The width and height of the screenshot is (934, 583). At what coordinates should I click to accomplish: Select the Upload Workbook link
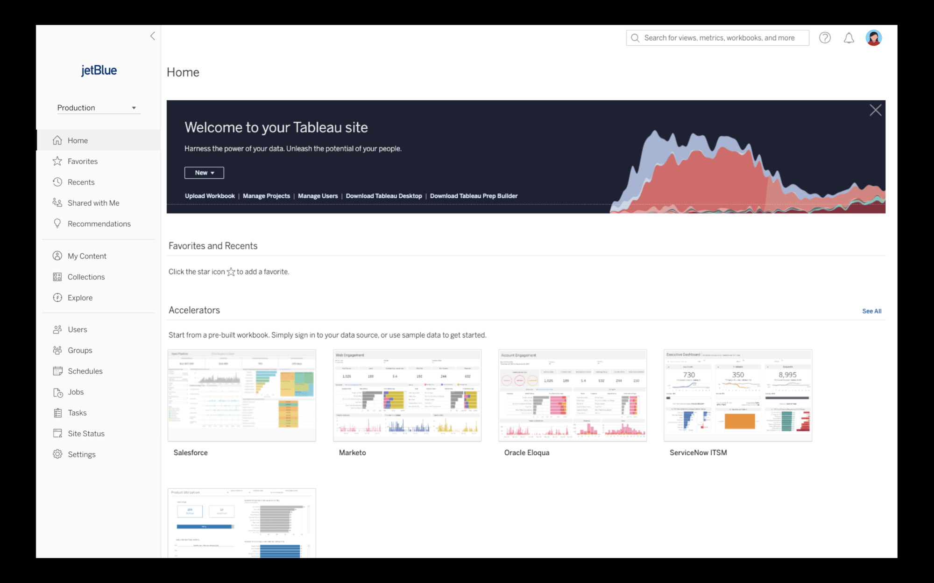coord(210,195)
